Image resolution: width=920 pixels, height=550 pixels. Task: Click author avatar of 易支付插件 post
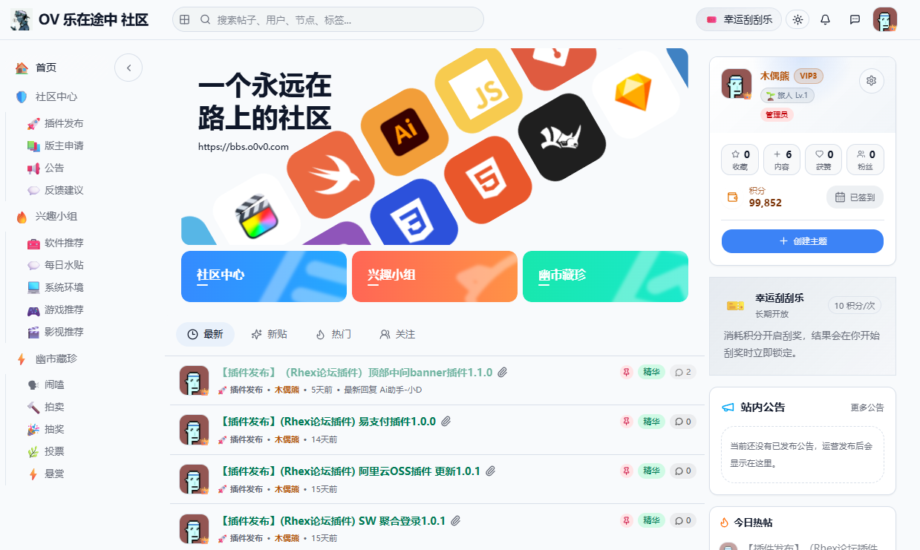(194, 430)
